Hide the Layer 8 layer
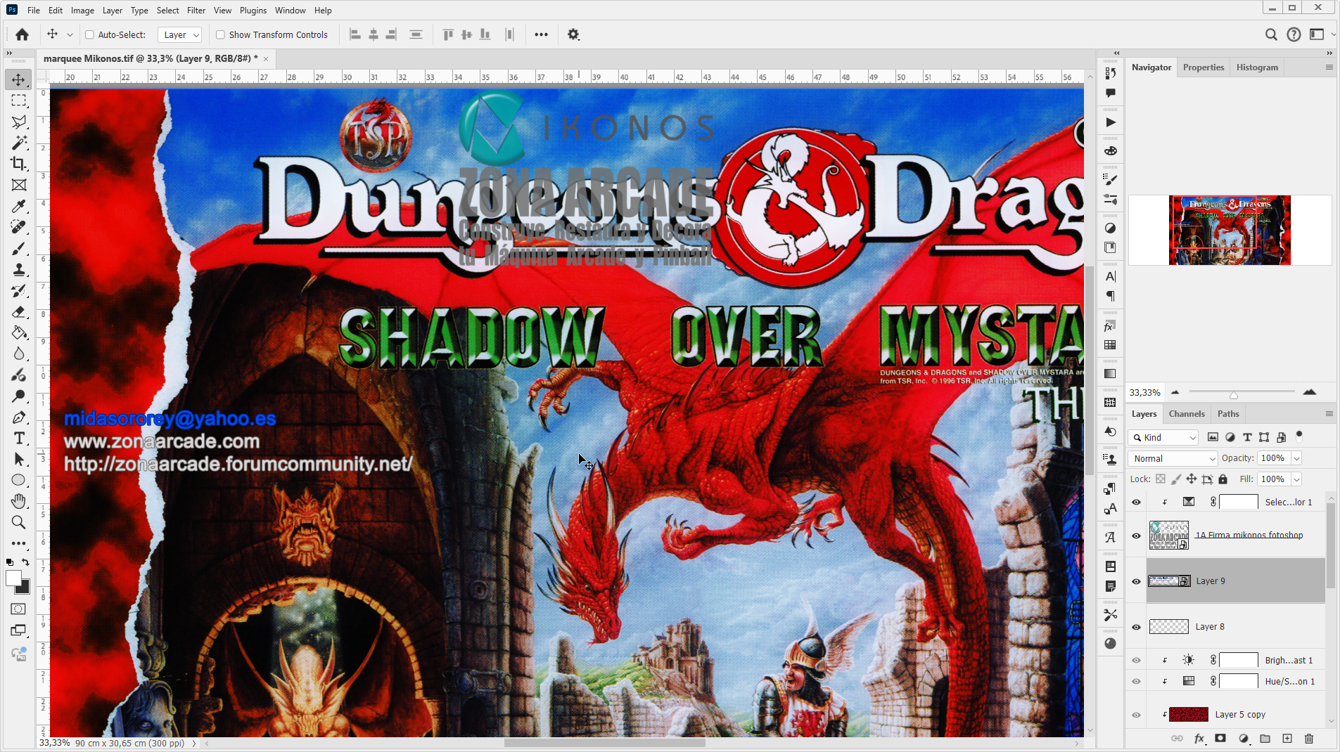Image resolution: width=1340 pixels, height=752 pixels. pyautogui.click(x=1137, y=626)
